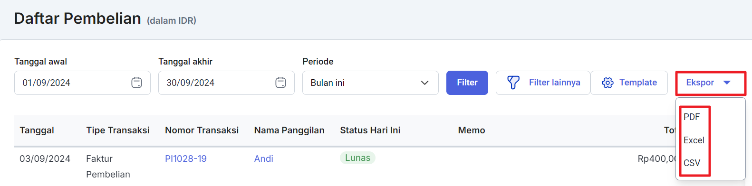Click the gear icon on Template
This screenshot has width=752, height=186.
pos(607,83)
